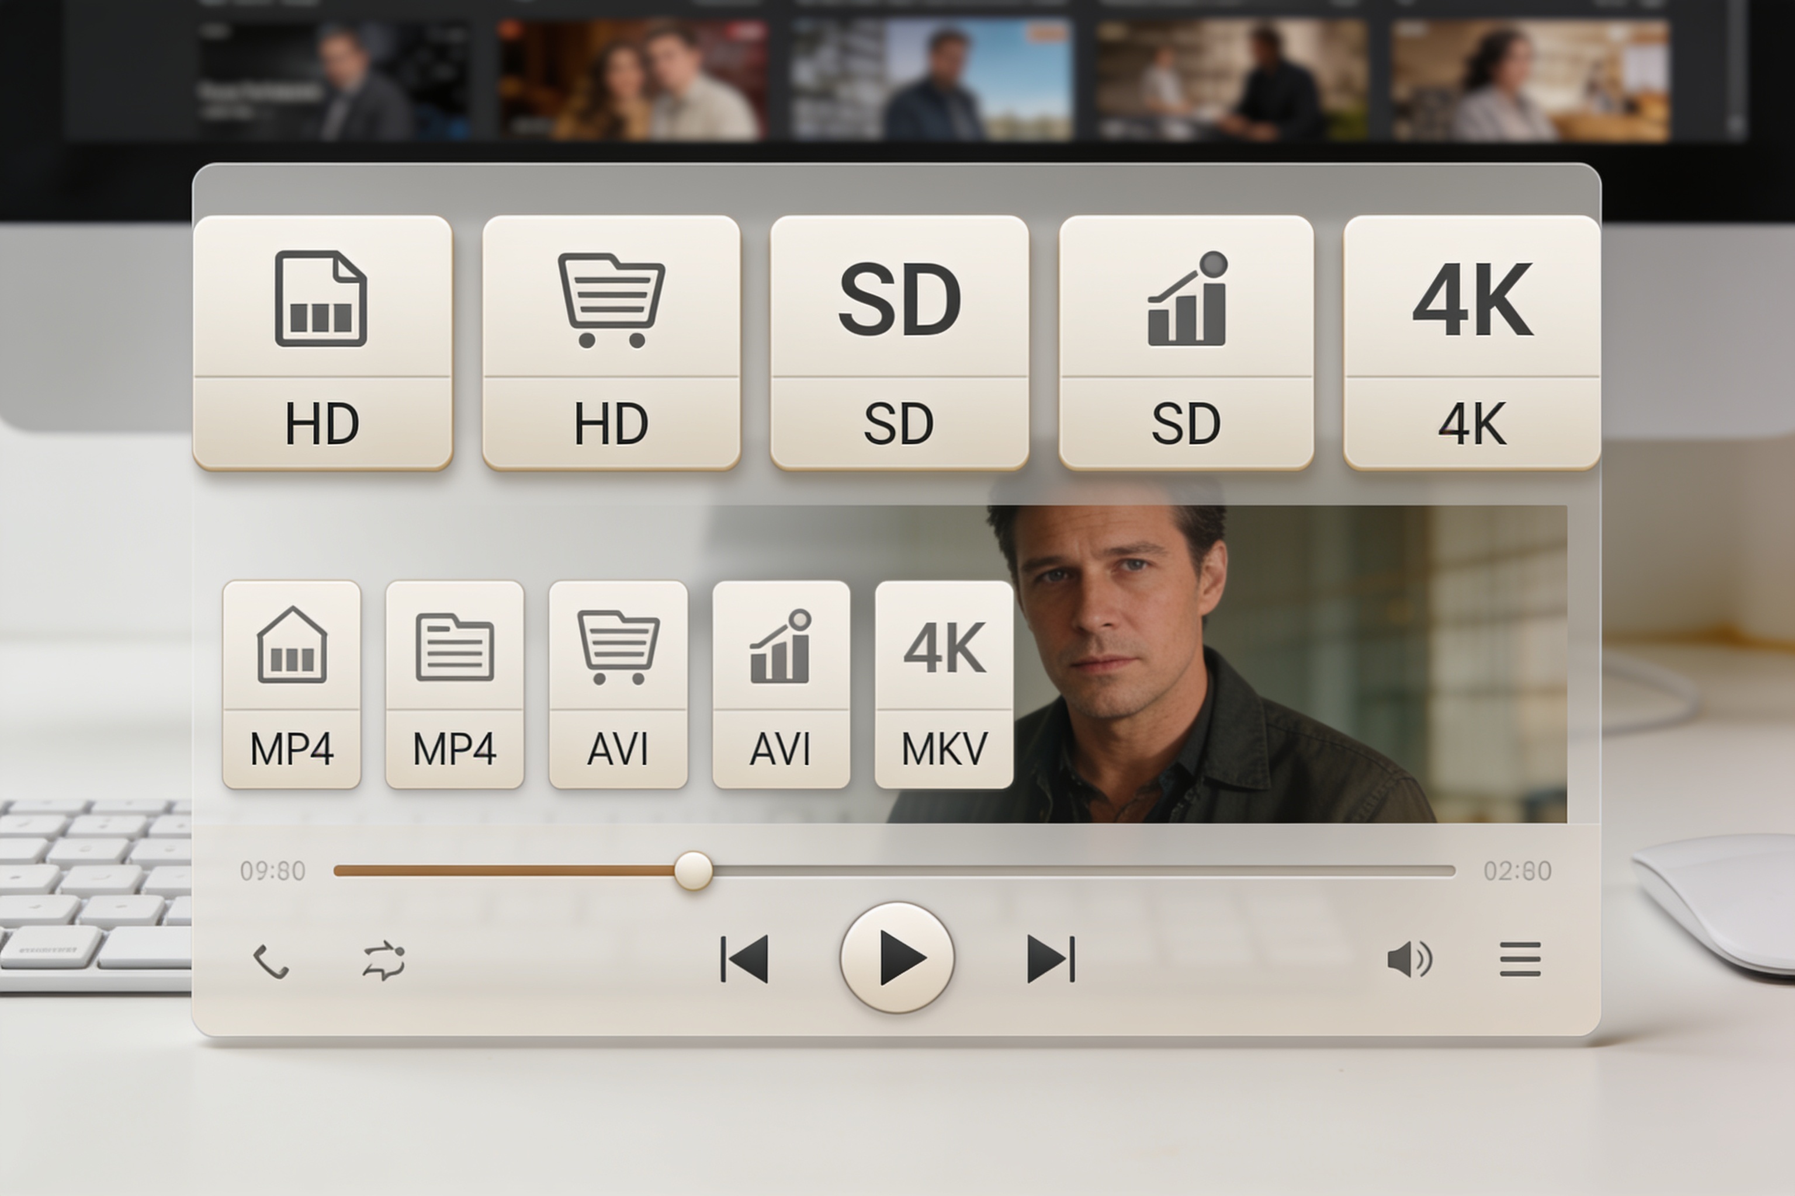The image size is (1795, 1196).
Task: Select the AVI tile with cart icon
Action: click(618, 684)
